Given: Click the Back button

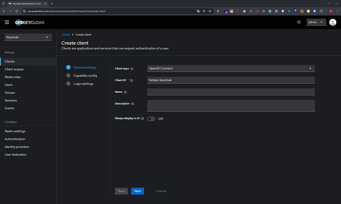Looking at the screenshot, I should pos(121,191).
